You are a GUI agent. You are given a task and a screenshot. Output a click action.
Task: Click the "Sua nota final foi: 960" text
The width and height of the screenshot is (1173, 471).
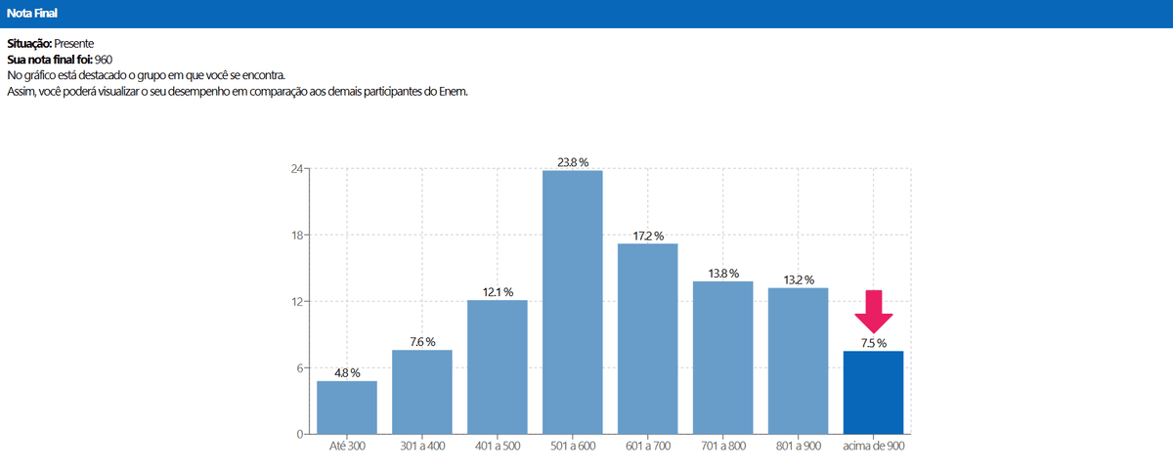61,60
